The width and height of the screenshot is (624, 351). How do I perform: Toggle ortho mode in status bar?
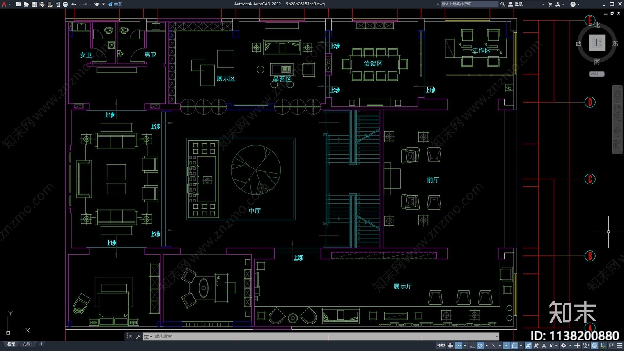[x=472, y=346]
